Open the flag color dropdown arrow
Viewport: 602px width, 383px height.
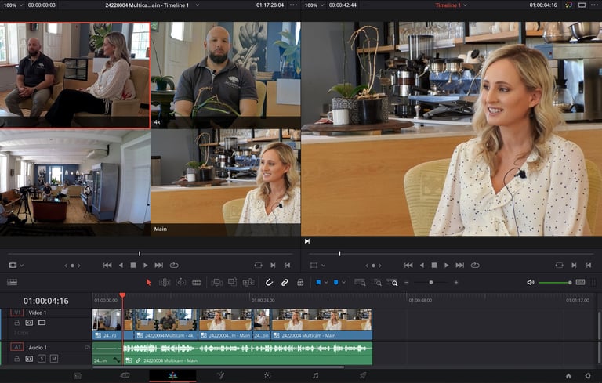pos(326,283)
